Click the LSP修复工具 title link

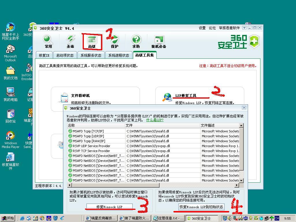click(x=186, y=95)
